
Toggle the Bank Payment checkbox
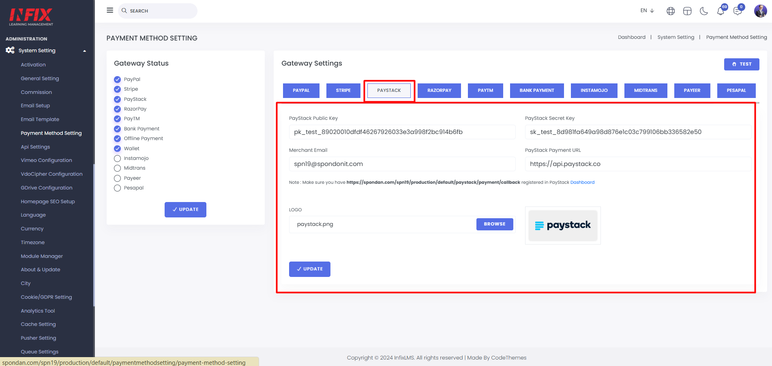(x=117, y=129)
